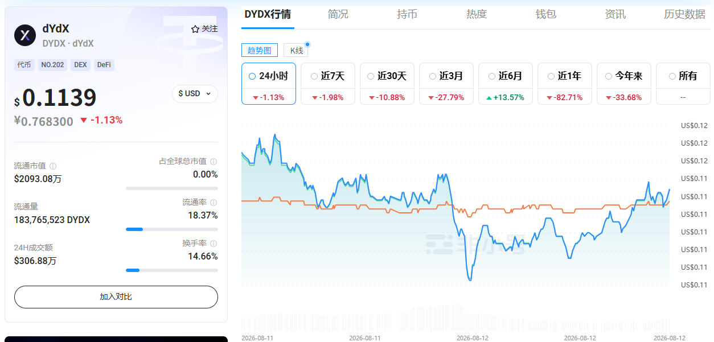Image resolution: width=714 pixels, height=342 pixels.
Task: Click the supply value 183,765,523 DYDX
Action: click(x=52, y=220)
